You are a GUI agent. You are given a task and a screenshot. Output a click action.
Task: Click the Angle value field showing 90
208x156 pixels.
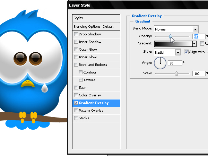[175, 63]
